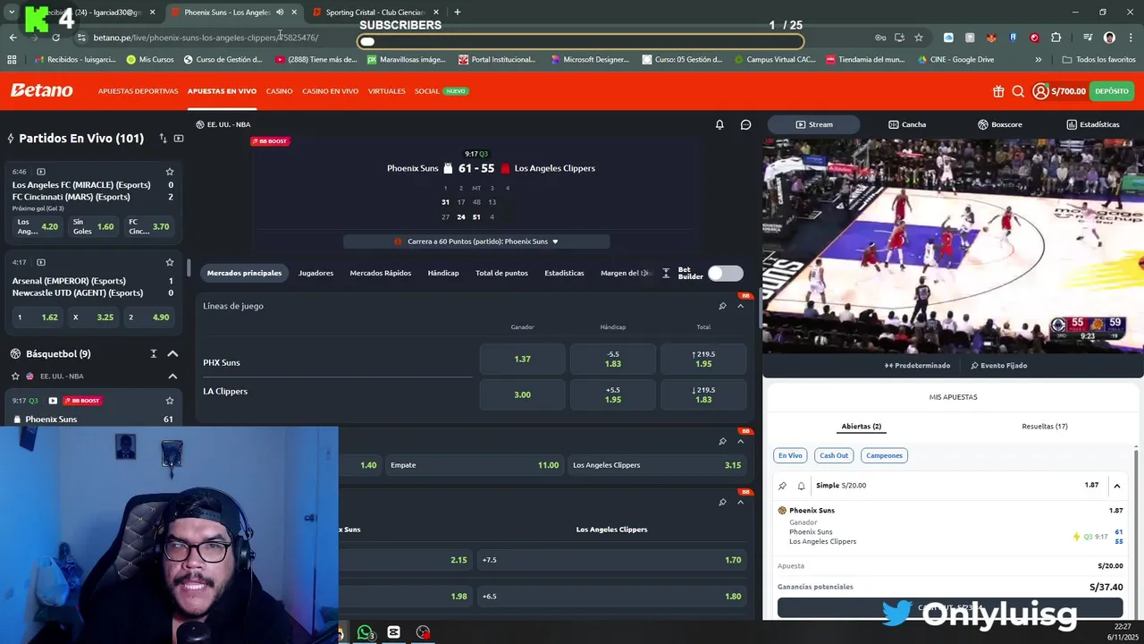Open the Resueltas (17) bets tab
The height and width of the screenshot is (644, 1144).
(1045, 427)
